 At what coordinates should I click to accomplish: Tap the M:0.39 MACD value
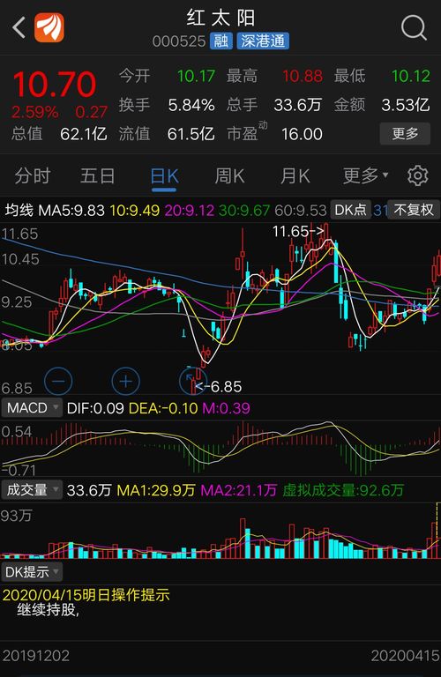coord(227,408)
